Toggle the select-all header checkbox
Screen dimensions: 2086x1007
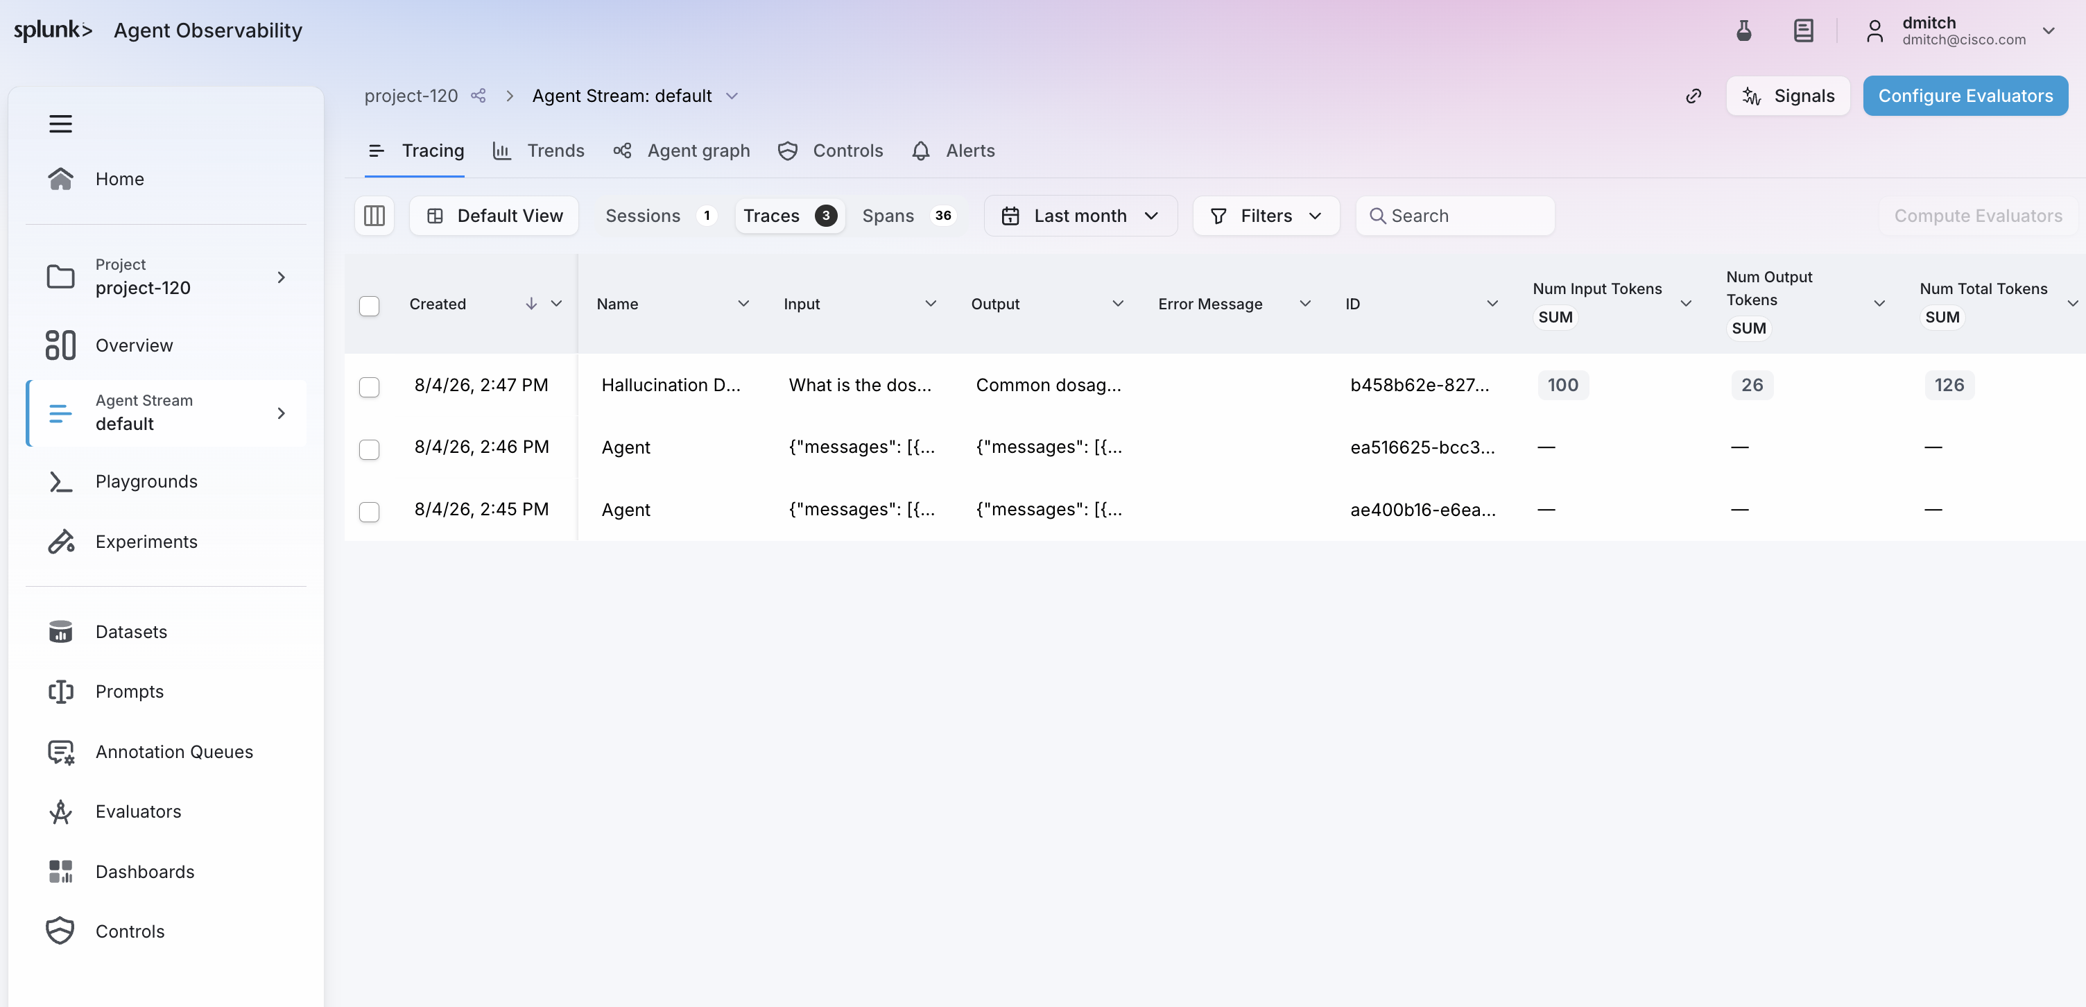(369, 305)
